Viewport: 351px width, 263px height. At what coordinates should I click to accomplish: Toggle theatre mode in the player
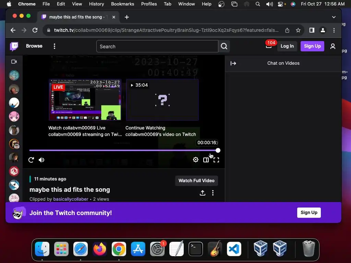[206, 160]
